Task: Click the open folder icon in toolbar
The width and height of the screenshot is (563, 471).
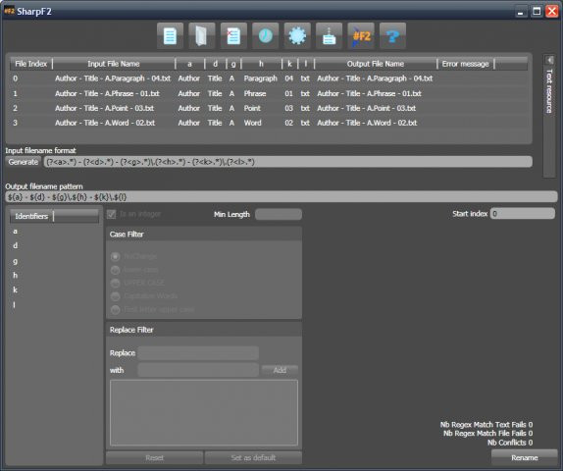Action: 202,36
